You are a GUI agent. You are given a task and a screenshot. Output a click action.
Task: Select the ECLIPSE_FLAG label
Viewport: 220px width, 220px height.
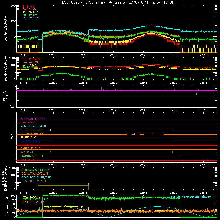tap(30, 141)
